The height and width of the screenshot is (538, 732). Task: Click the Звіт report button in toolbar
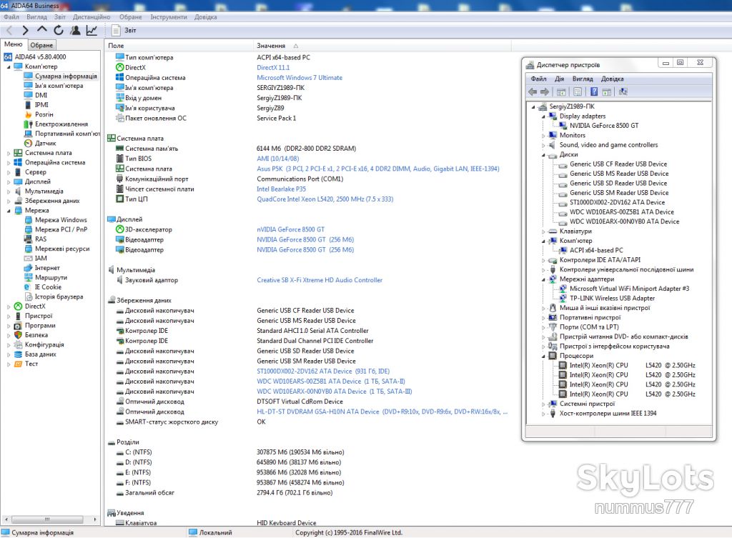124,30
